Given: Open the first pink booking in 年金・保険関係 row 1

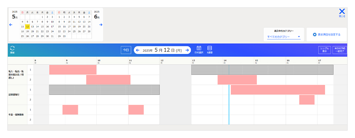Looking at the screenshot, I should coord(70,110).
